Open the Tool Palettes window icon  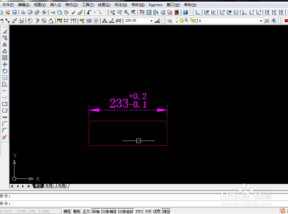click(x=156, y=12)
